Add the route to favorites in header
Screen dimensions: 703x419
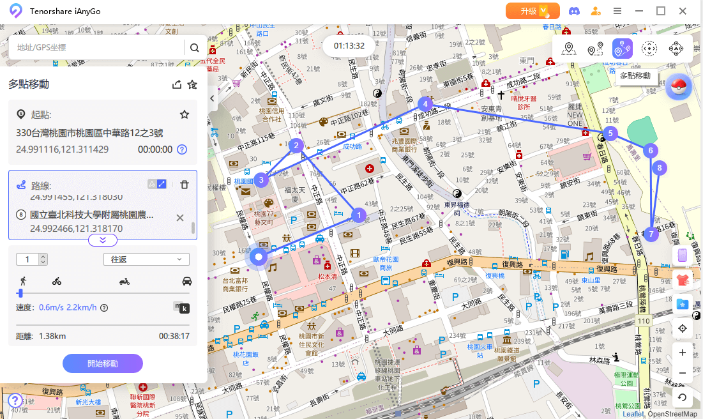192,84
